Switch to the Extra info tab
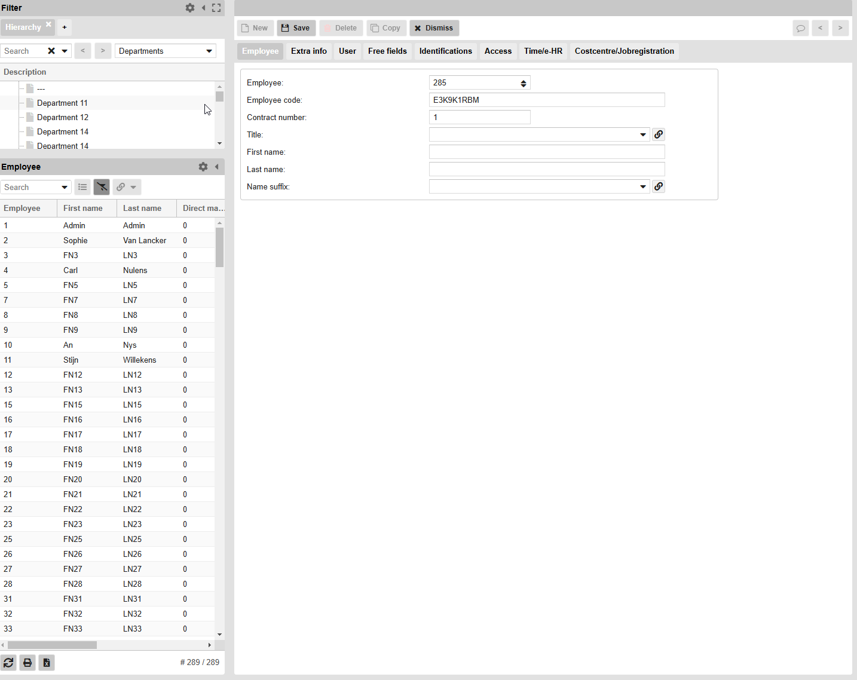Image resolution: width=857 pixels, height=680 pixels. pos(309,51)
